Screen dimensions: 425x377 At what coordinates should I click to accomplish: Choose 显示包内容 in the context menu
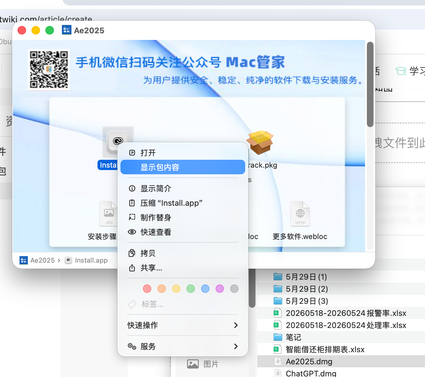[183, 167]
